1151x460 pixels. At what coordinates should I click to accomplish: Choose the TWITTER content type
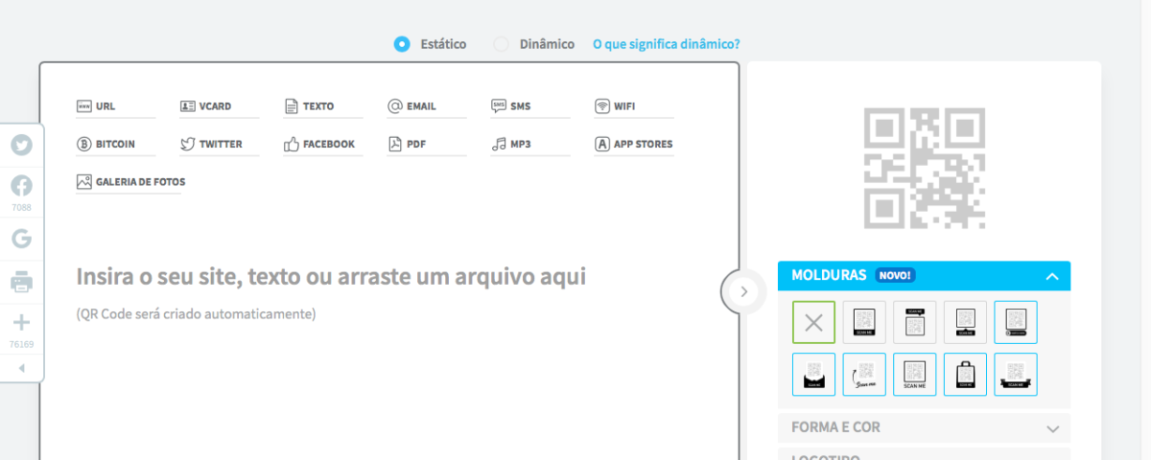click(x=219, y=144)
